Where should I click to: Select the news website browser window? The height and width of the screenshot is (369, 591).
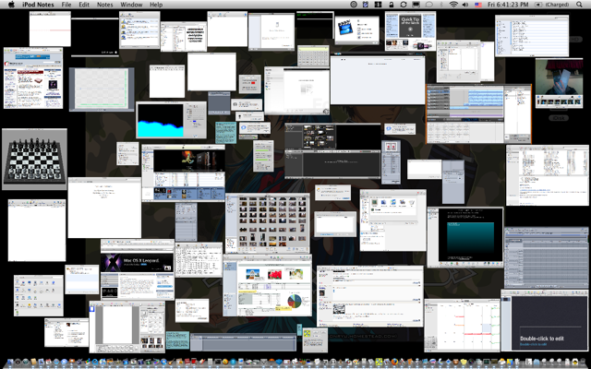(33, 77)
